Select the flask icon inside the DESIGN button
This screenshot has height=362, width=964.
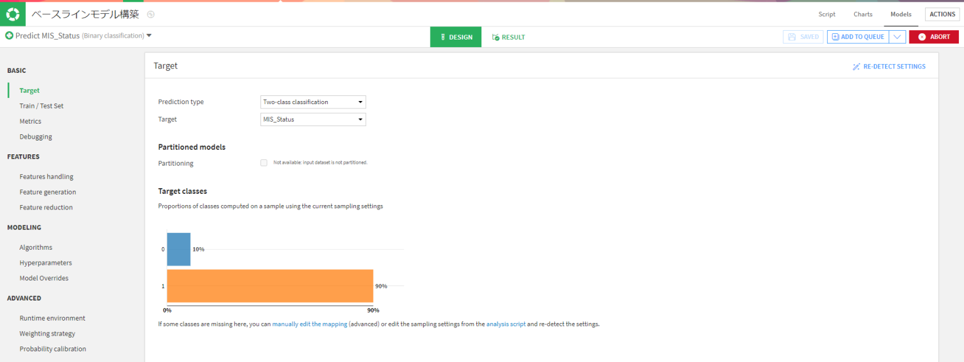[x=444, y=36]
